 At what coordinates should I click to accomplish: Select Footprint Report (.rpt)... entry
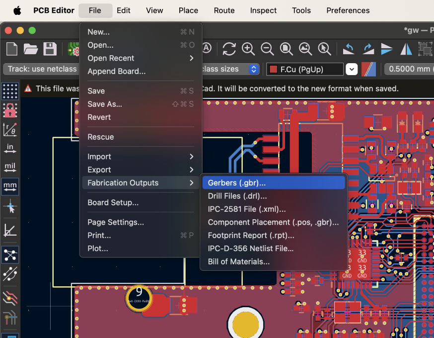pos(274,235)
